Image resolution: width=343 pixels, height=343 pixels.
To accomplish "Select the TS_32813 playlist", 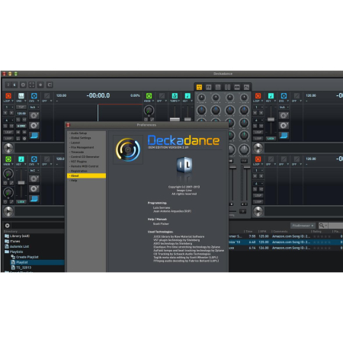I will coord(21,268).
